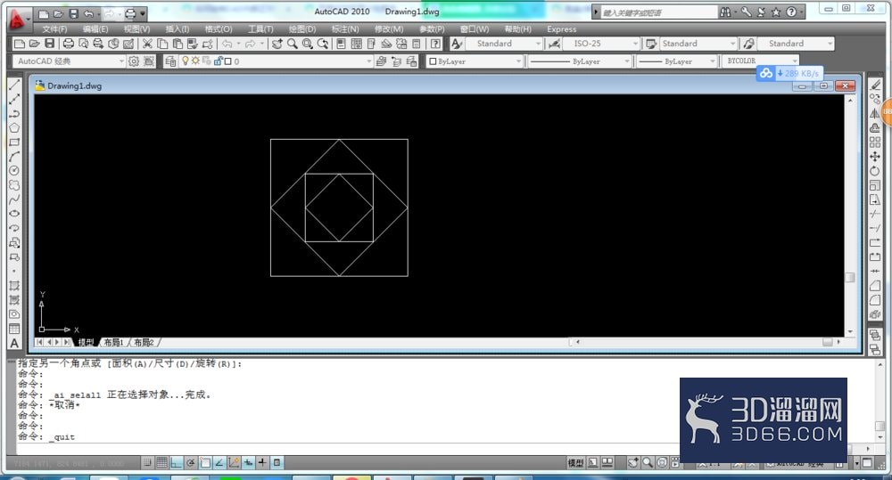
Task: Click the drawing window vertical scrollbar
Action: point(850,216)
